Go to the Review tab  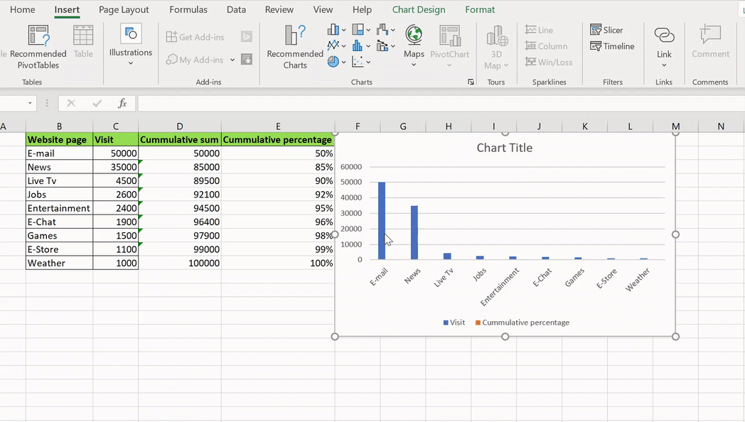click(x=279, y=9)
